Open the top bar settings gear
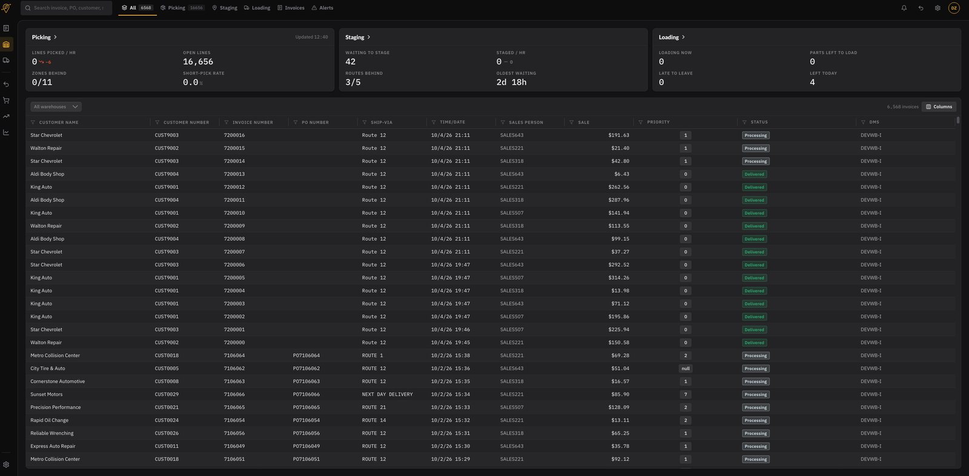 (938, 8)
